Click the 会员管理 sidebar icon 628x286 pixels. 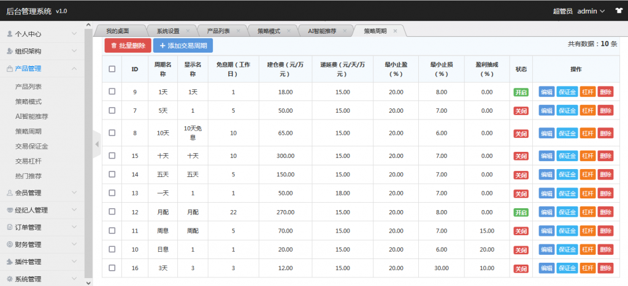point(9,193)
